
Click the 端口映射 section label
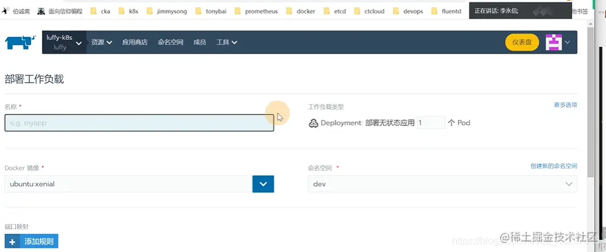tap(15, 226)
